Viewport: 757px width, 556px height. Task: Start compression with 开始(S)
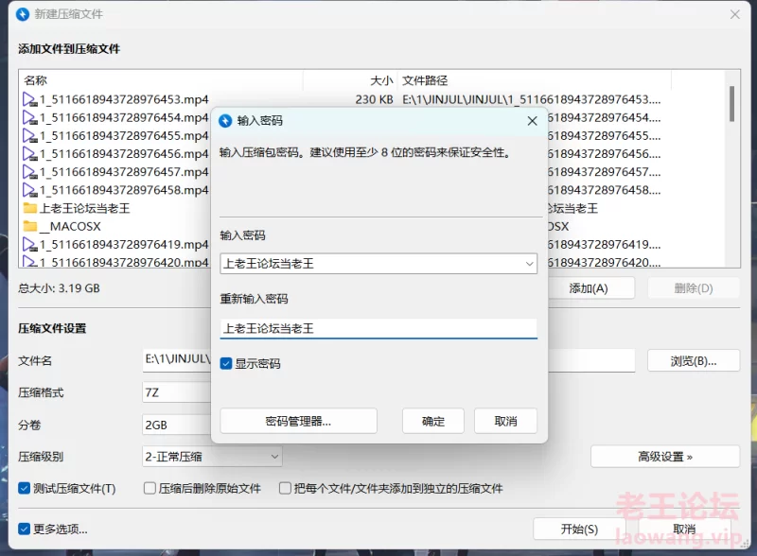(579, 529)
